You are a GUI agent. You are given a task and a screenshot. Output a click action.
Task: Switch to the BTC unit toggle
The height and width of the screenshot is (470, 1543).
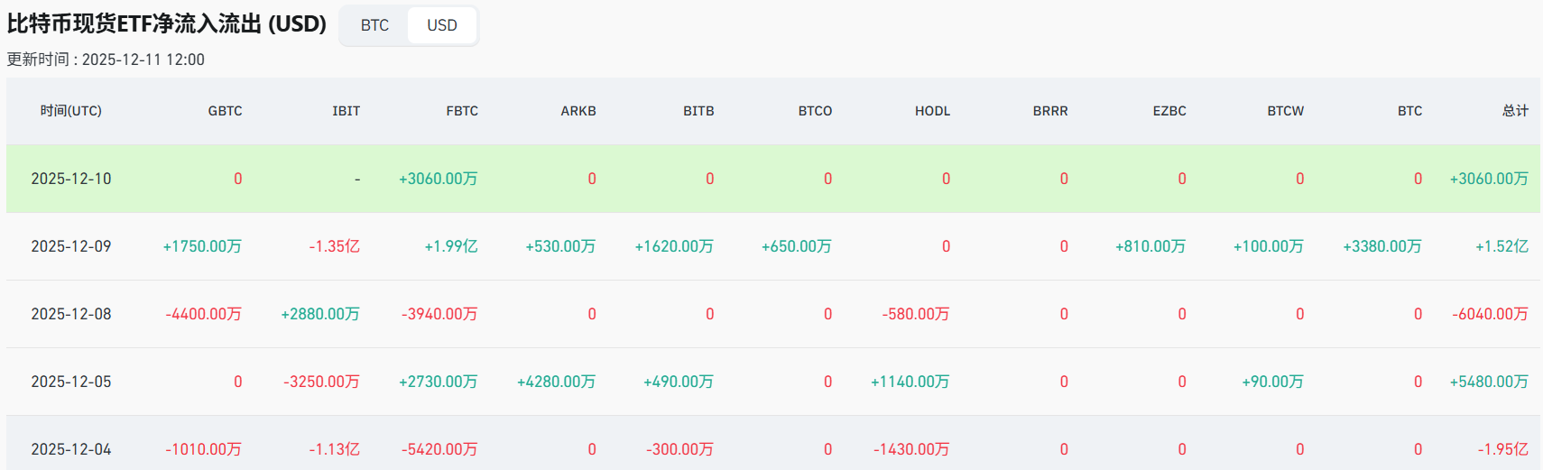(x=374, y=25)
